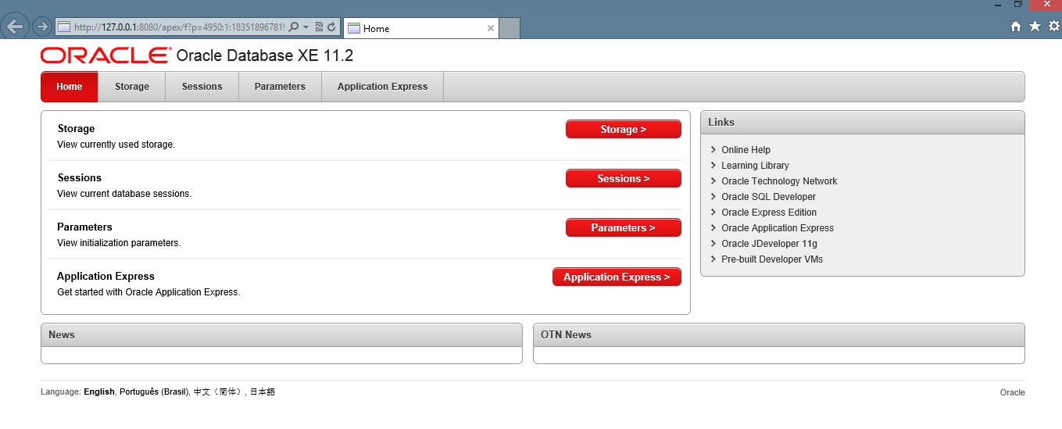Open the favorites star icon
Image resolution: width=1062 pixels, height=429 pixels.
coord(1035,27)
